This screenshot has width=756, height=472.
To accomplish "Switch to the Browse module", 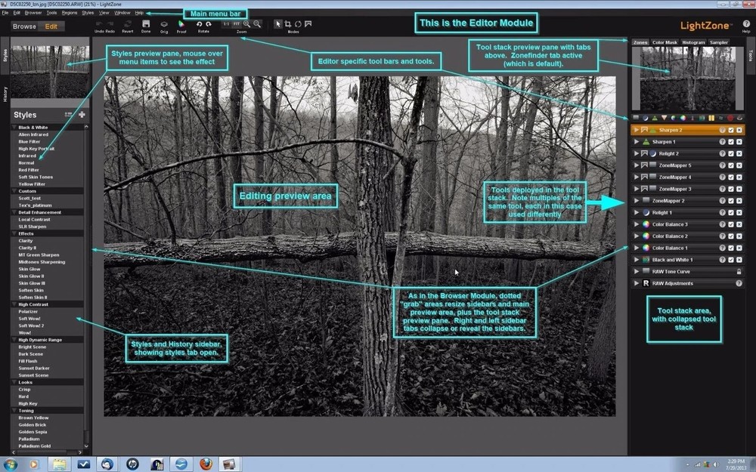I will [23, 25].
